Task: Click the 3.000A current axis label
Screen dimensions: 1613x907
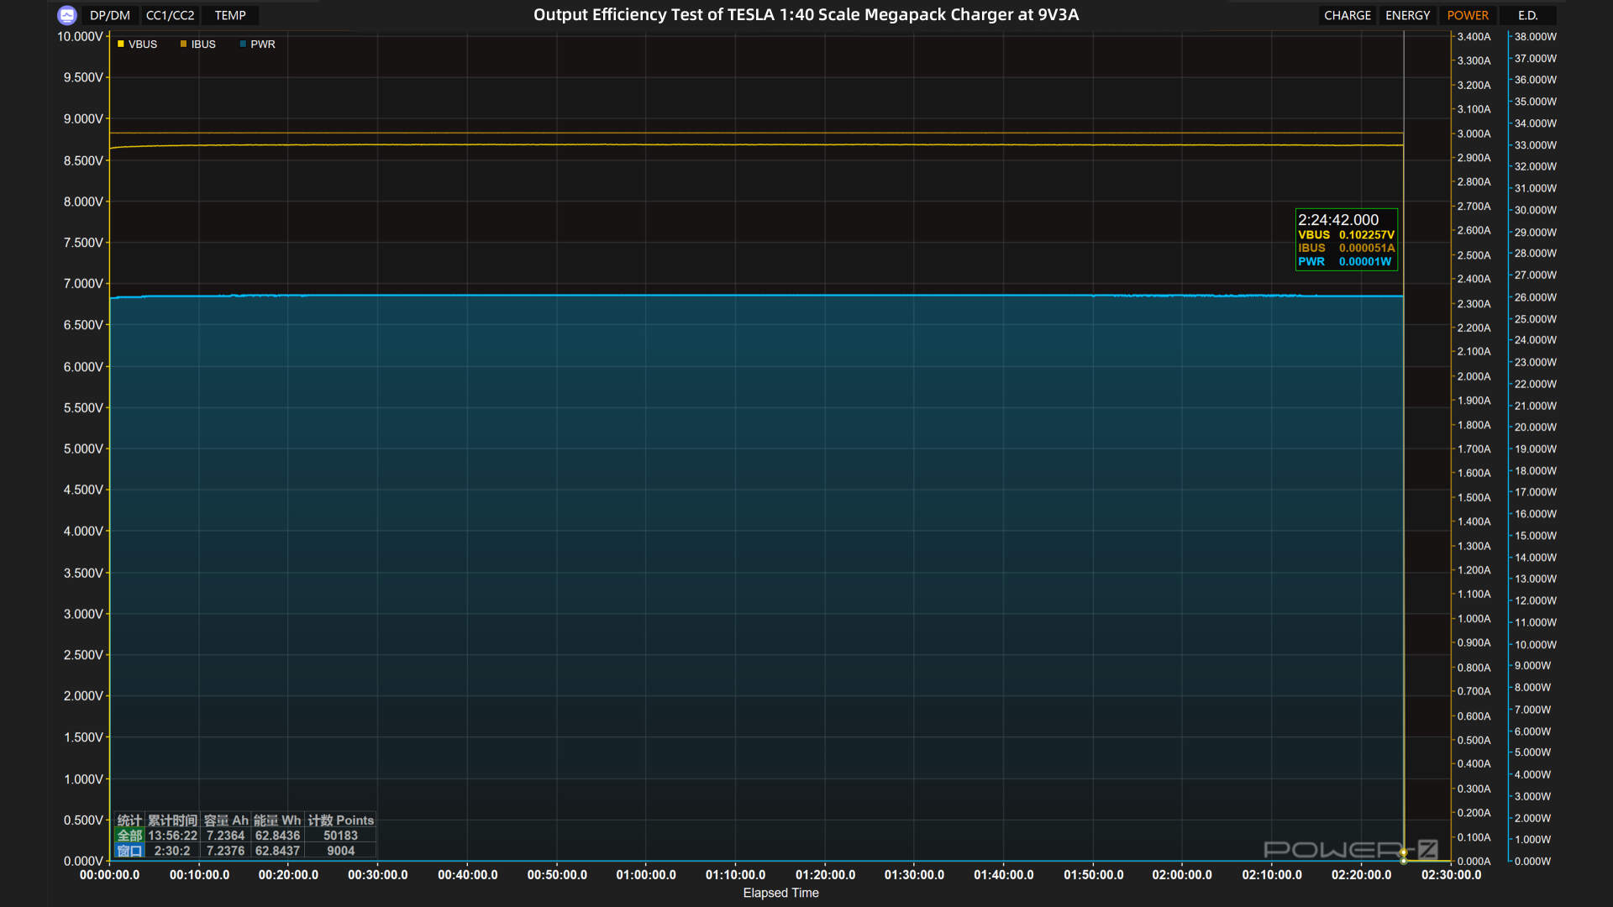Action: [1474, 134]
